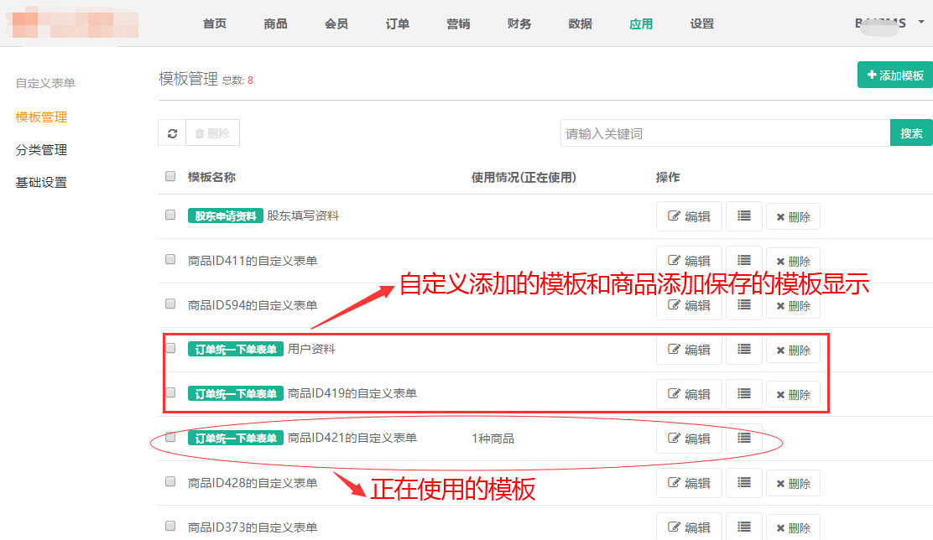Open 分类管理 in the sidebar
This screenshot has height=540, width=933.
click(x=41, y=150)
